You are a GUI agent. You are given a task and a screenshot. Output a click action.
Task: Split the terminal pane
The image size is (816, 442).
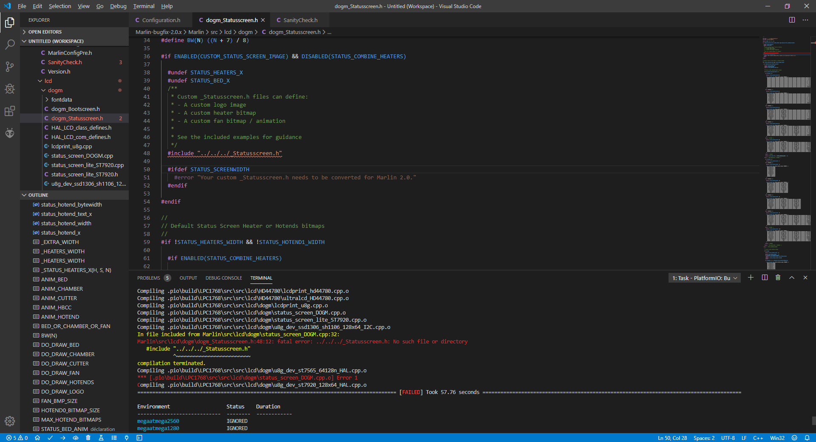(765, 278)
